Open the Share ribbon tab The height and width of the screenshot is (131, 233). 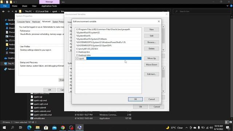click(24, 6)
